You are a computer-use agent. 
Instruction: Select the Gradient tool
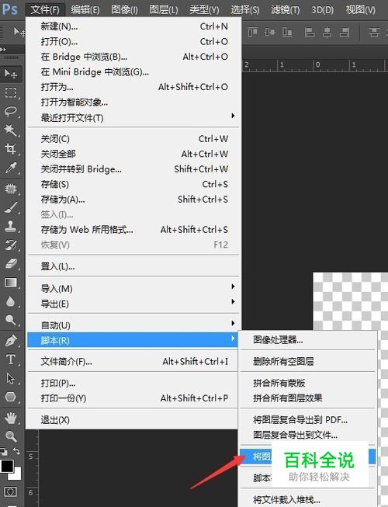point(11,283)
